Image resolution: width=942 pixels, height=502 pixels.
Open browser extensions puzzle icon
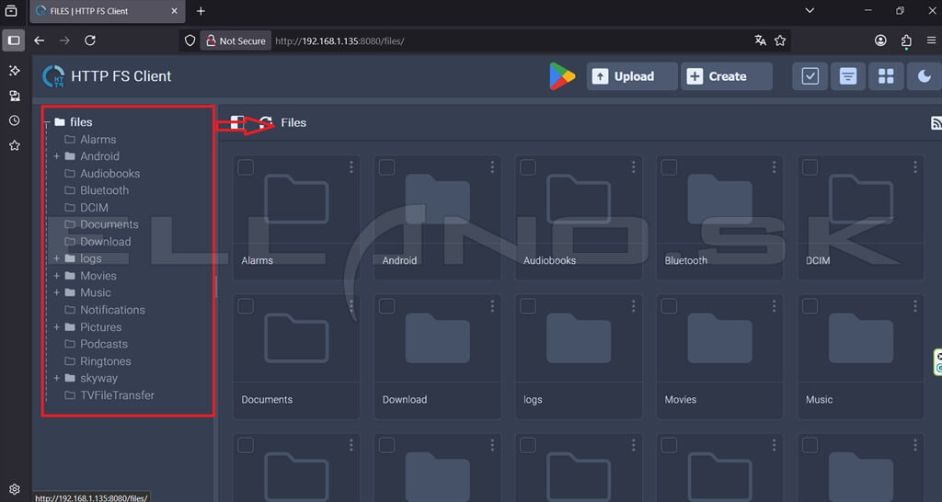point(906,40)
